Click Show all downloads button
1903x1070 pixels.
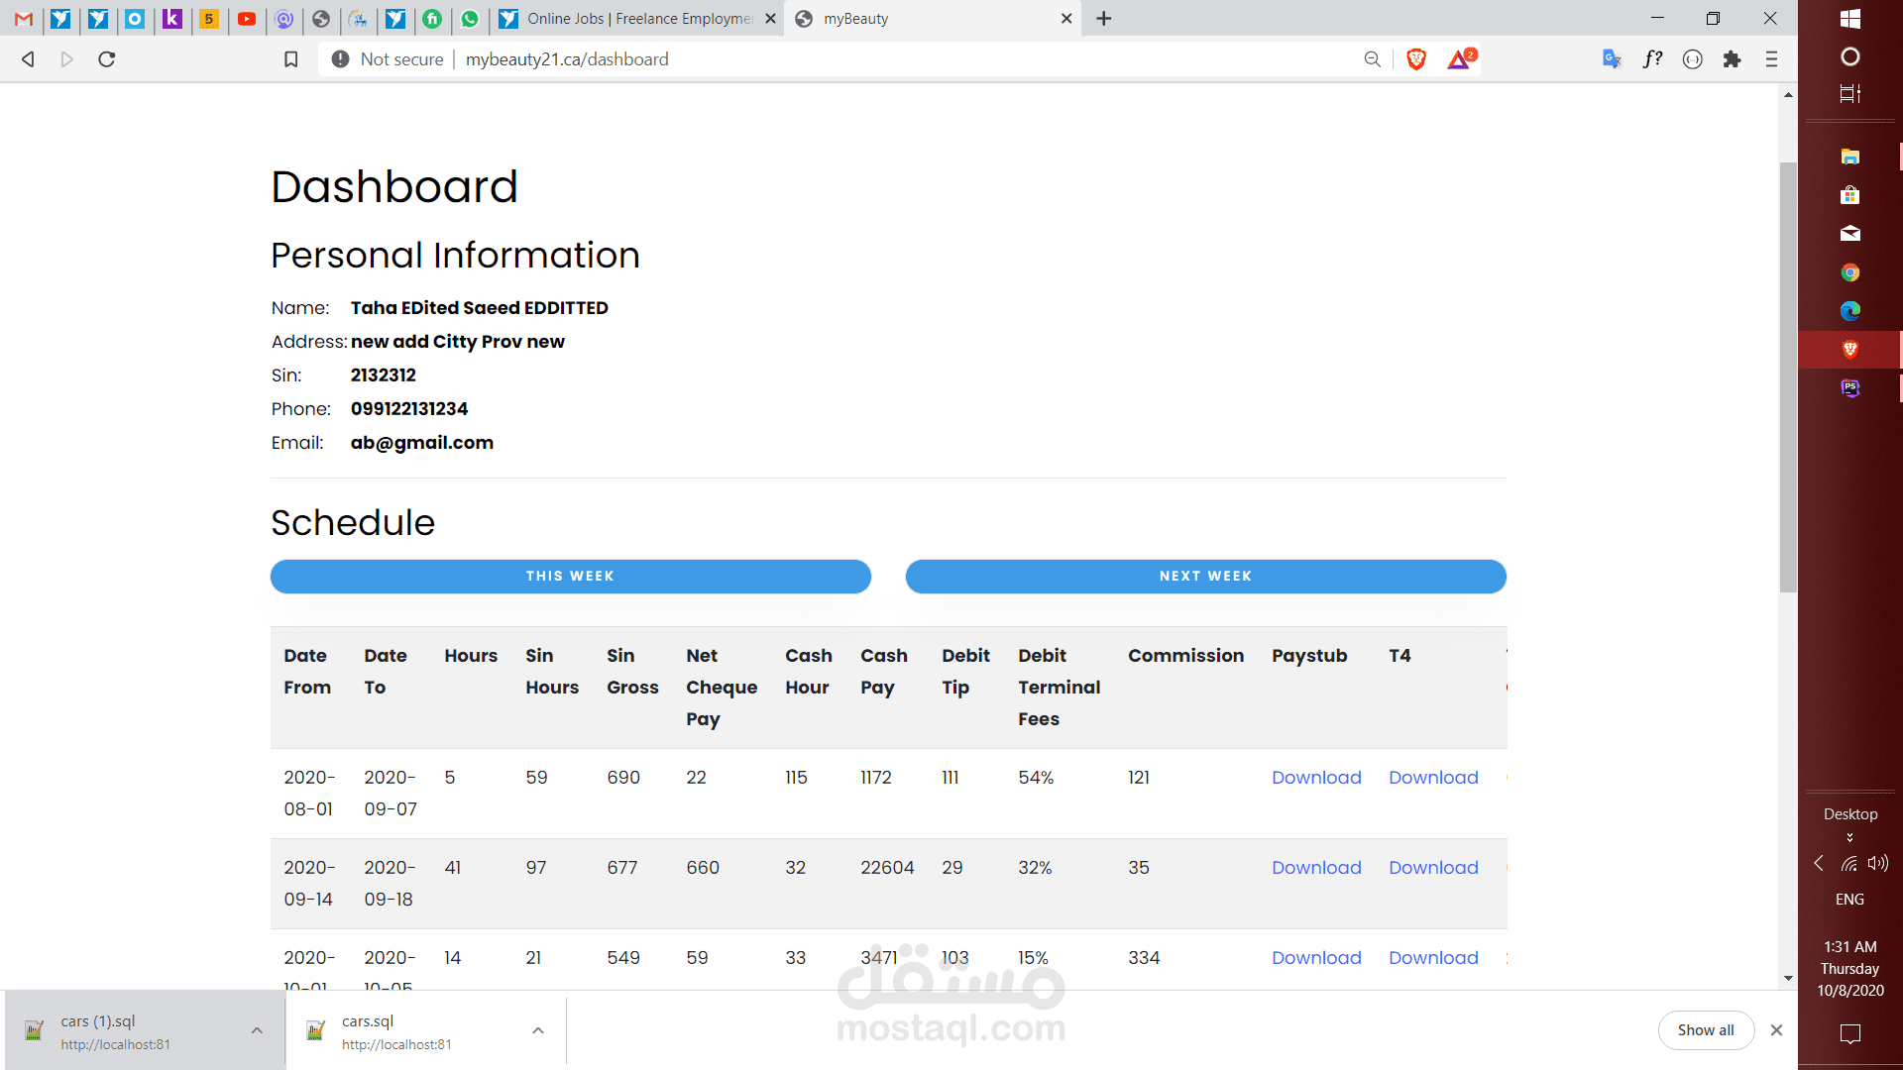point(1705,1030)
